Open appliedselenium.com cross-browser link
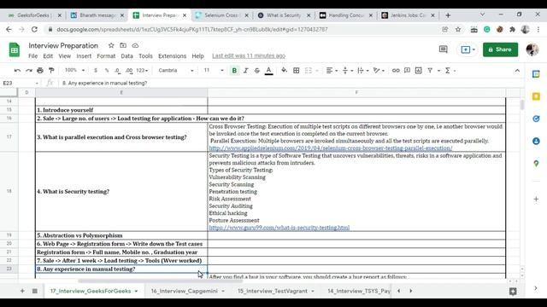 [331, 148]
